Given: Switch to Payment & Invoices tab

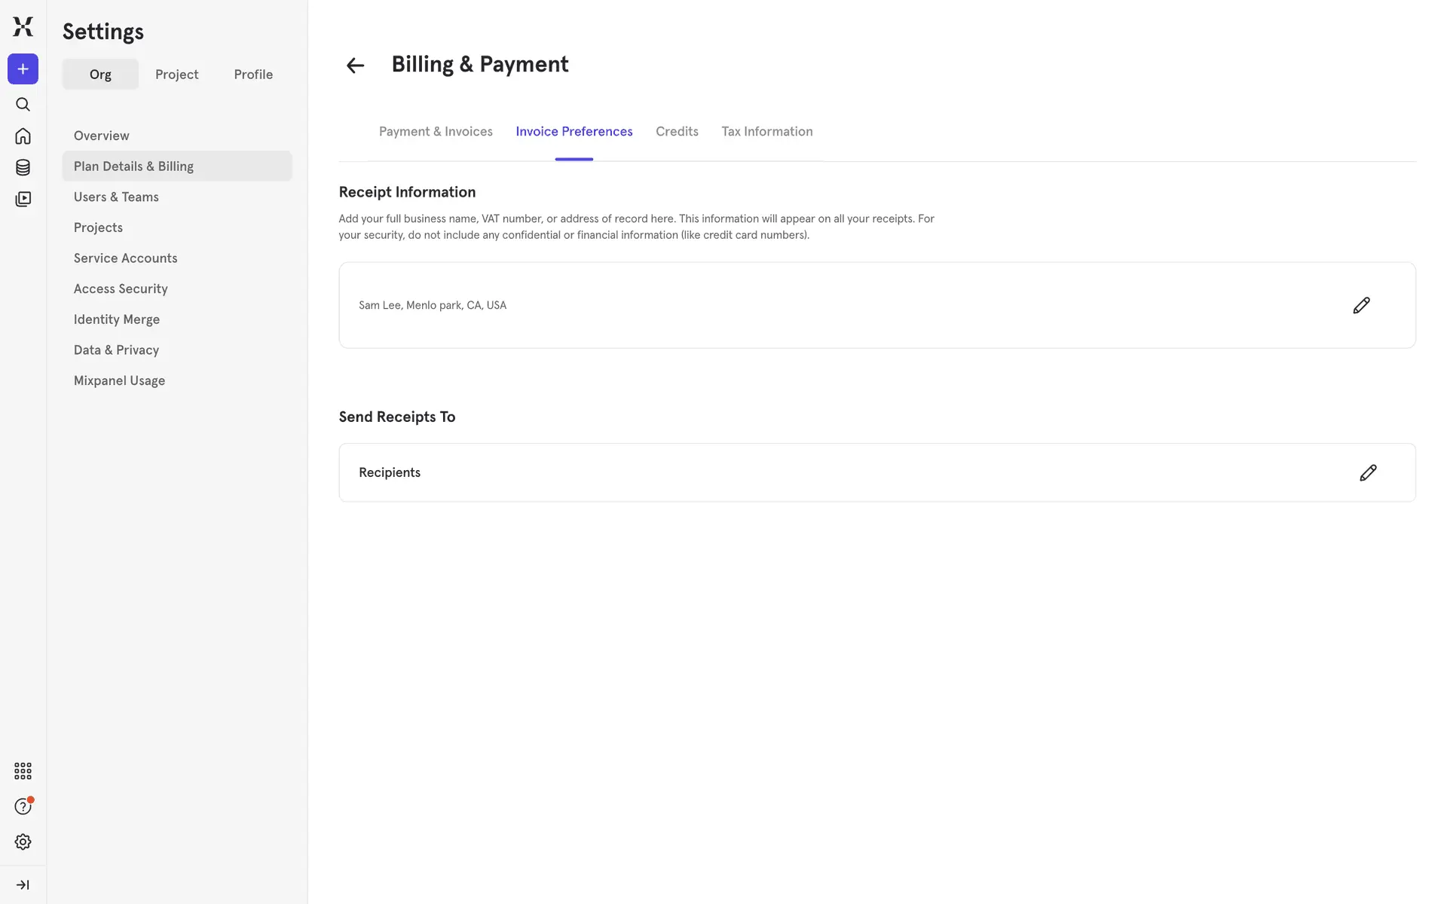Looking at the screenshot, I should click(436, 132).
